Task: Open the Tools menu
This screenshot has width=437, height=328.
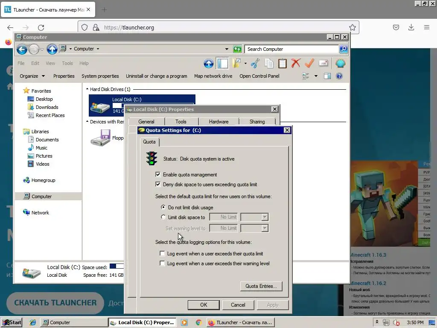Action: pyautogui.click(x=67, y=63)
